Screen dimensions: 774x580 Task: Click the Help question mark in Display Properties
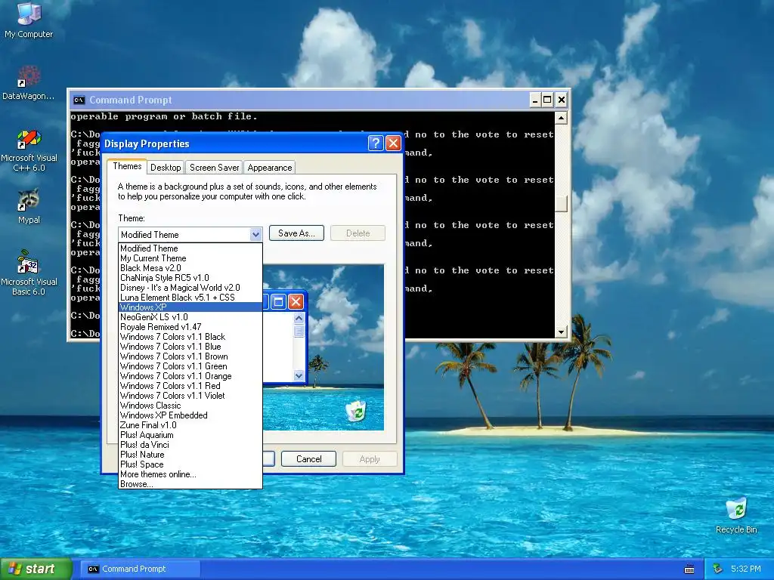375,143
